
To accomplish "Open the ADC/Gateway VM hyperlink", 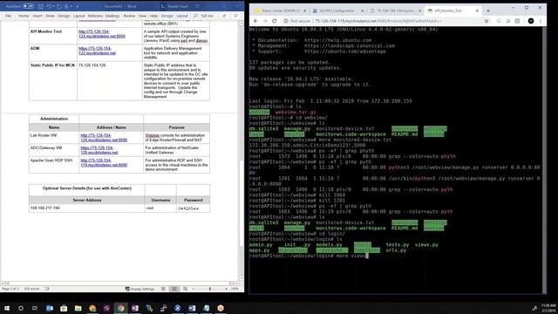I will pos(99,150).
